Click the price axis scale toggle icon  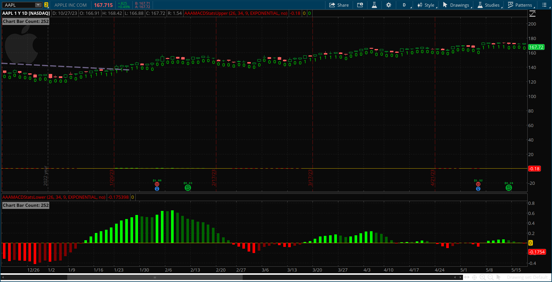(532, 13)
